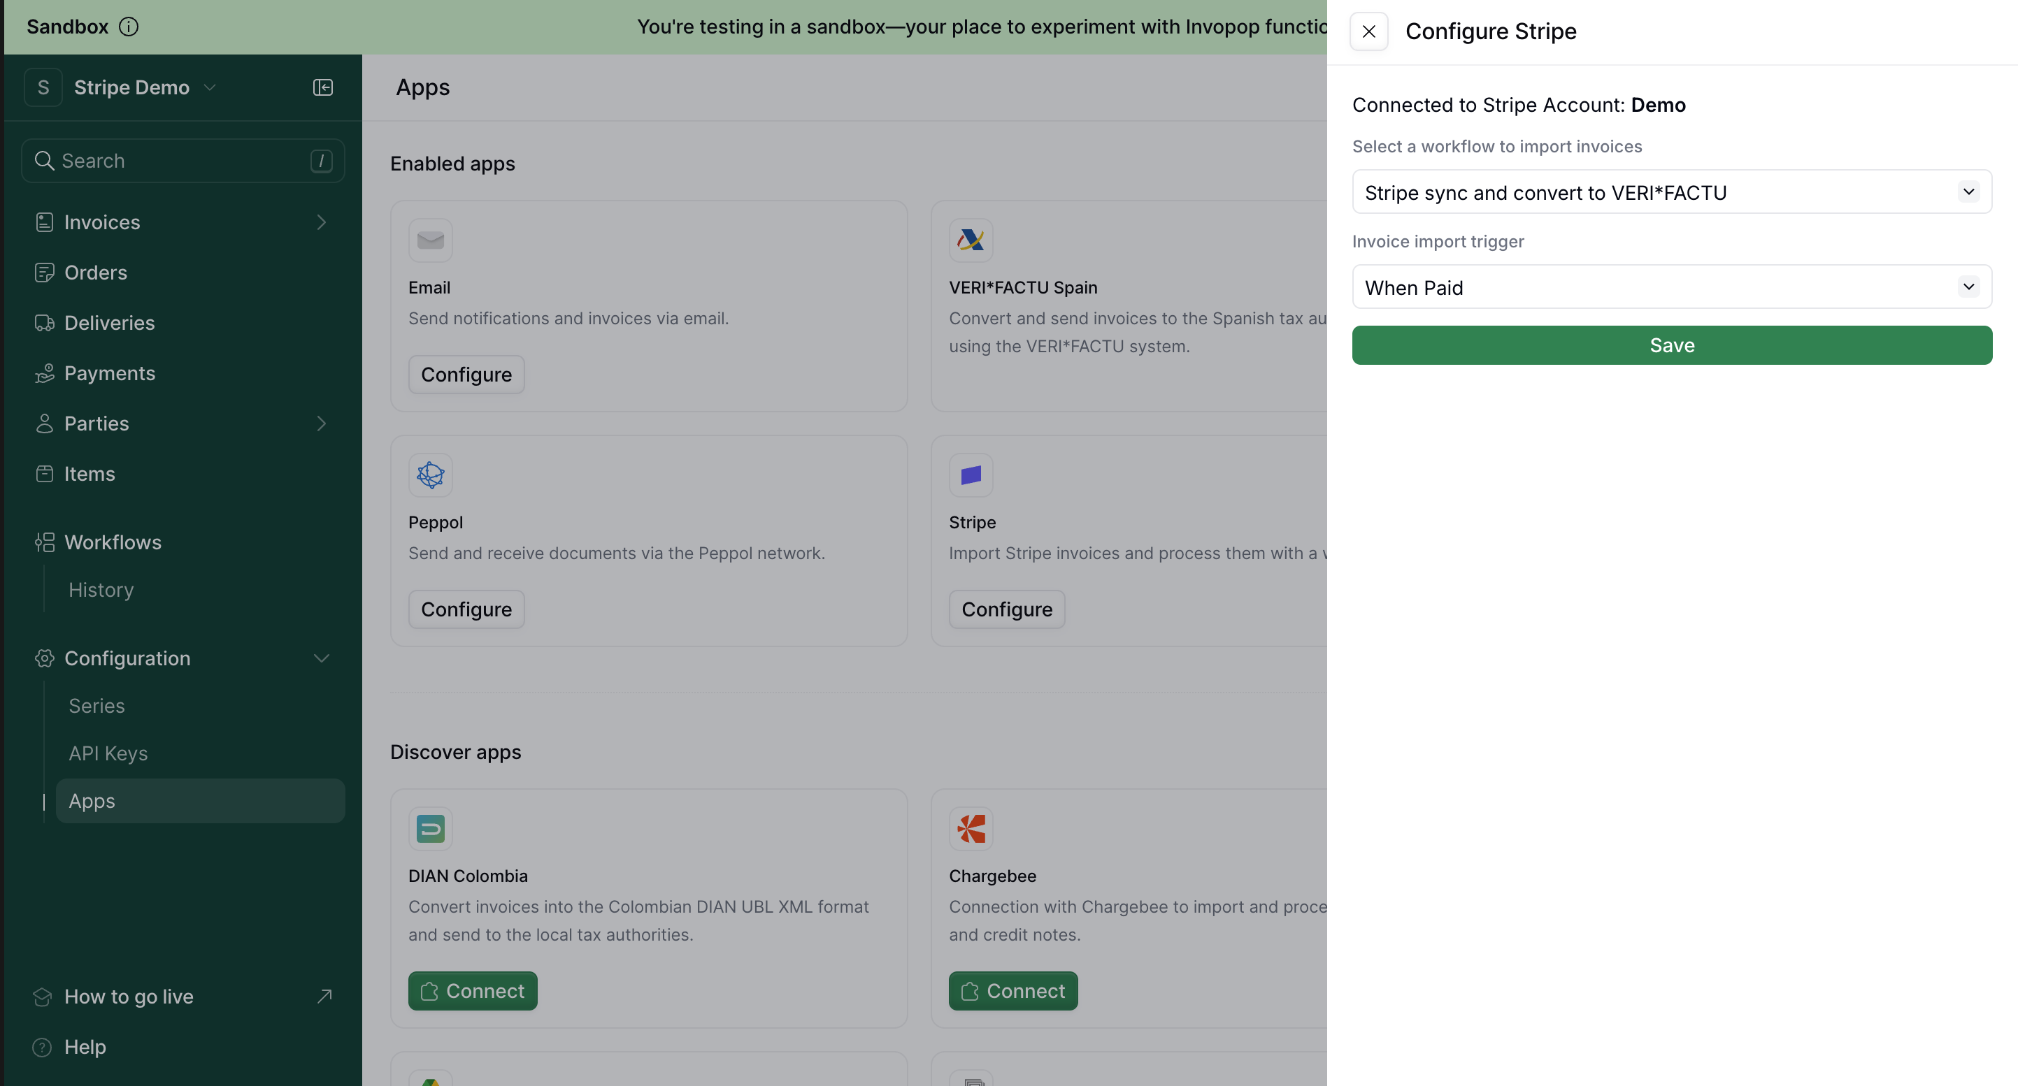Collapse the Configuration section chevron

tap(321, 658)
